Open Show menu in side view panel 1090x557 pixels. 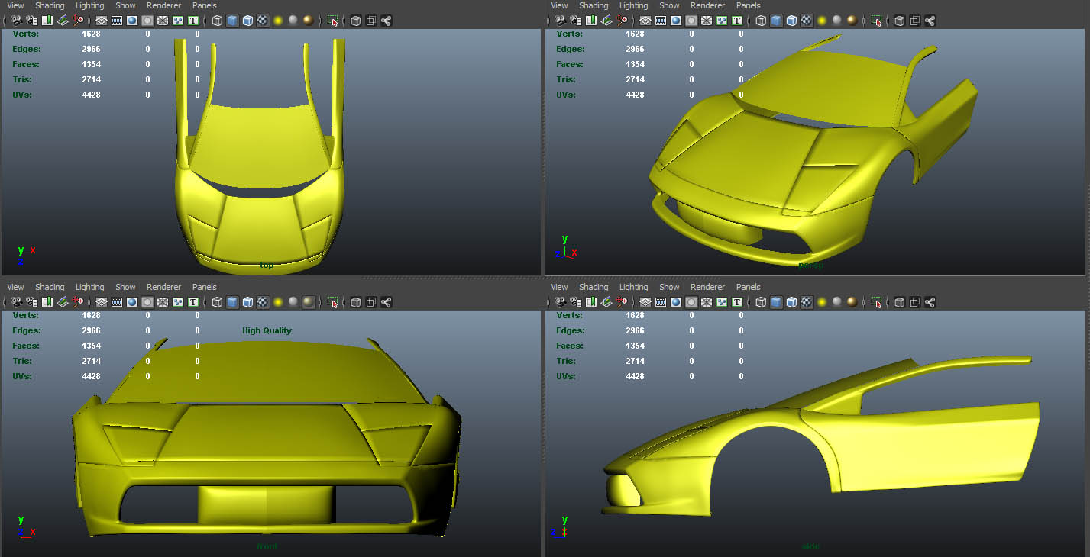669,287
